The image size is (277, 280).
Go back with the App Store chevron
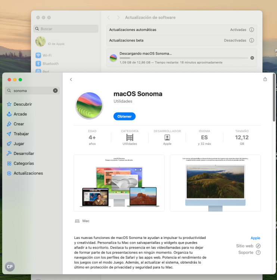71,80
